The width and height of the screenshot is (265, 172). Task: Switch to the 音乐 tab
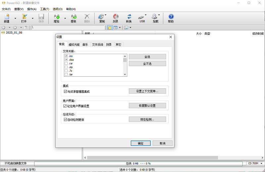pyautogui.click(x=85, y=44)
